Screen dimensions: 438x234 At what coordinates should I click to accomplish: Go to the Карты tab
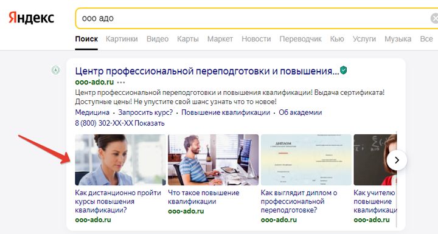click(188, 39)
